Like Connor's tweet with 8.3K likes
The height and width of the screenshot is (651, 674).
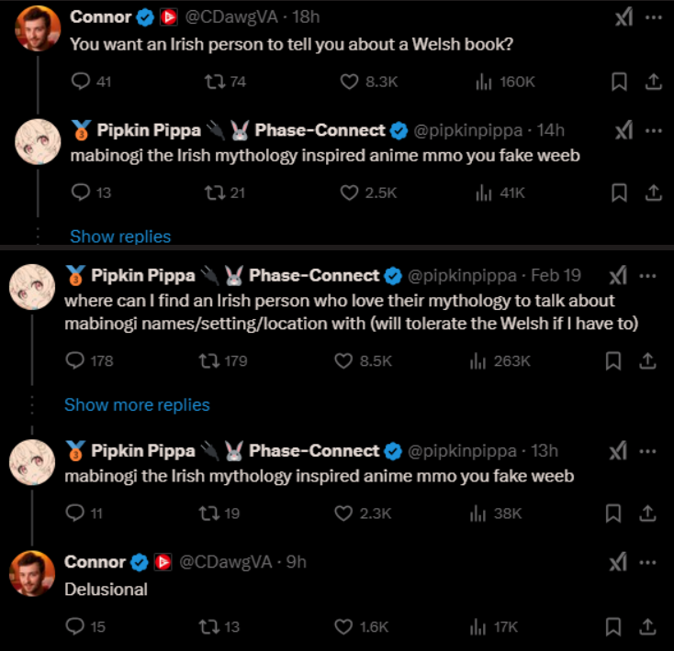coord(350,82)
